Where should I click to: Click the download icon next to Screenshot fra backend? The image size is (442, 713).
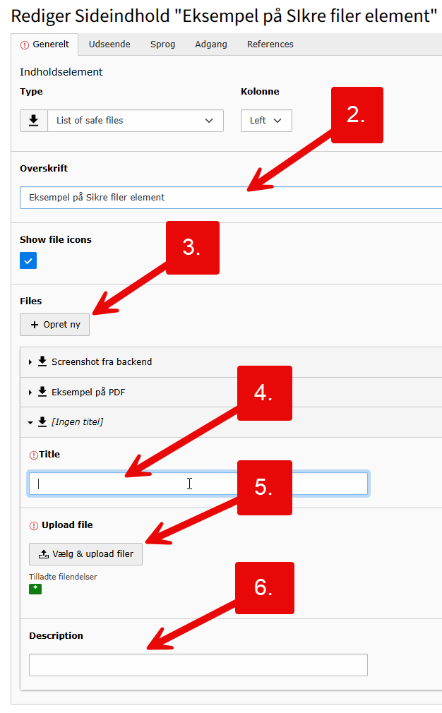click(x=42, y=361)
